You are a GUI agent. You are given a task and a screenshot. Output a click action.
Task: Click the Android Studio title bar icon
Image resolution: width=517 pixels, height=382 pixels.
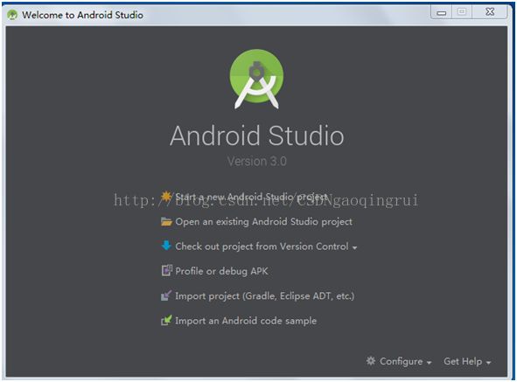click(12, 15)
